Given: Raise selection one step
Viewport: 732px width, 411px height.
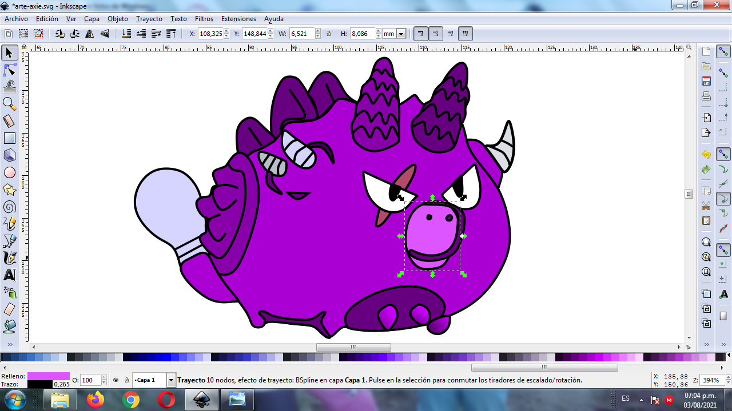Looking at the screenshot, I should pos(156,34).
